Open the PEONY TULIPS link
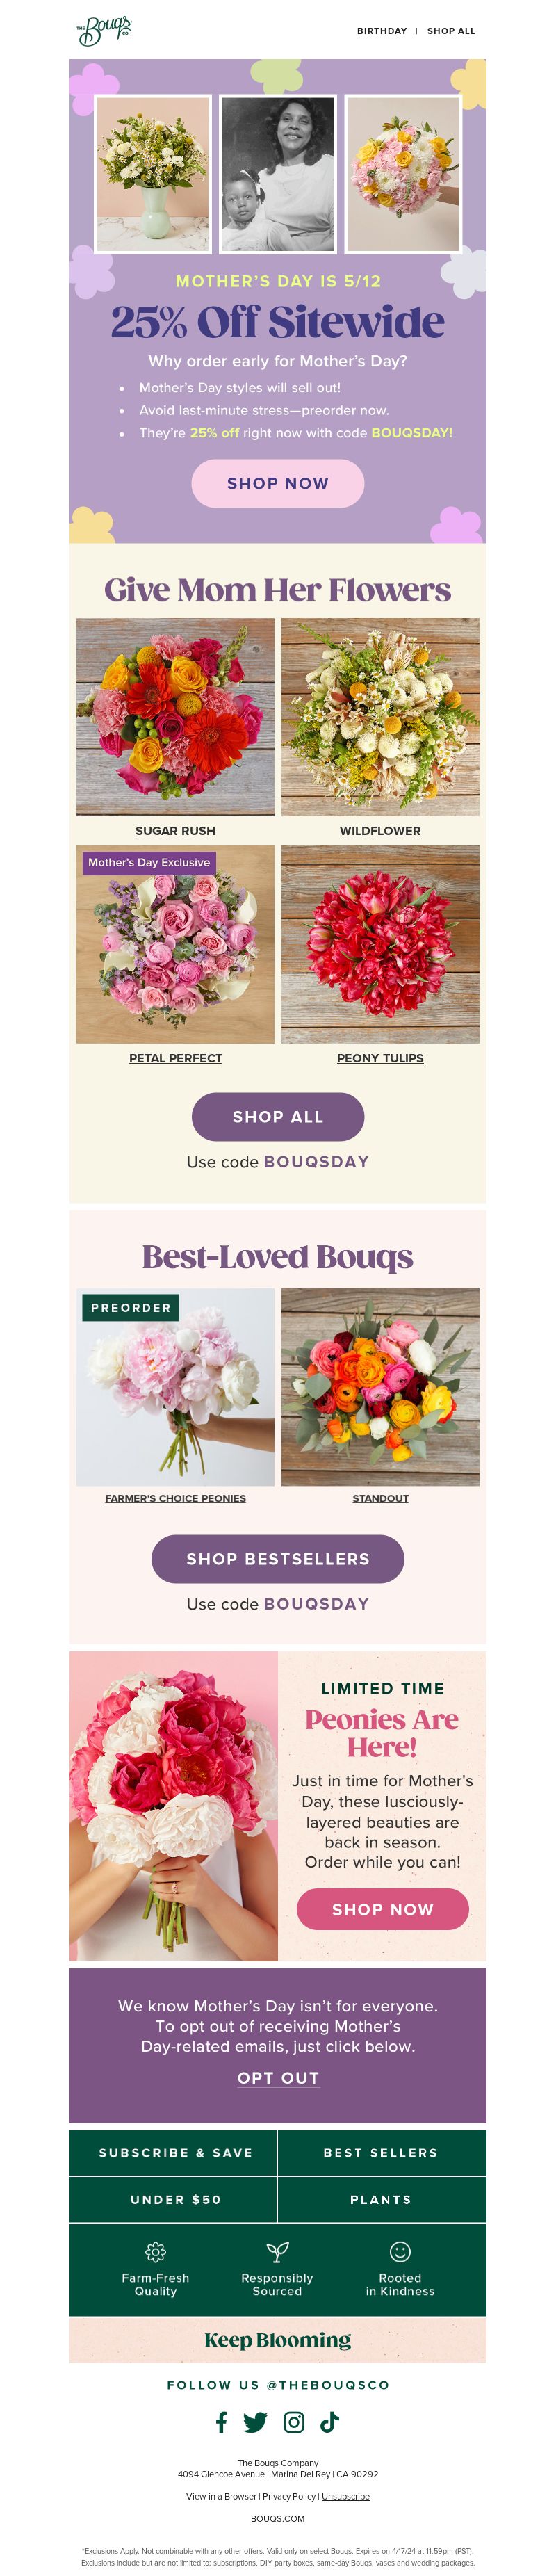556x2576 pixels. [380, 1057]
